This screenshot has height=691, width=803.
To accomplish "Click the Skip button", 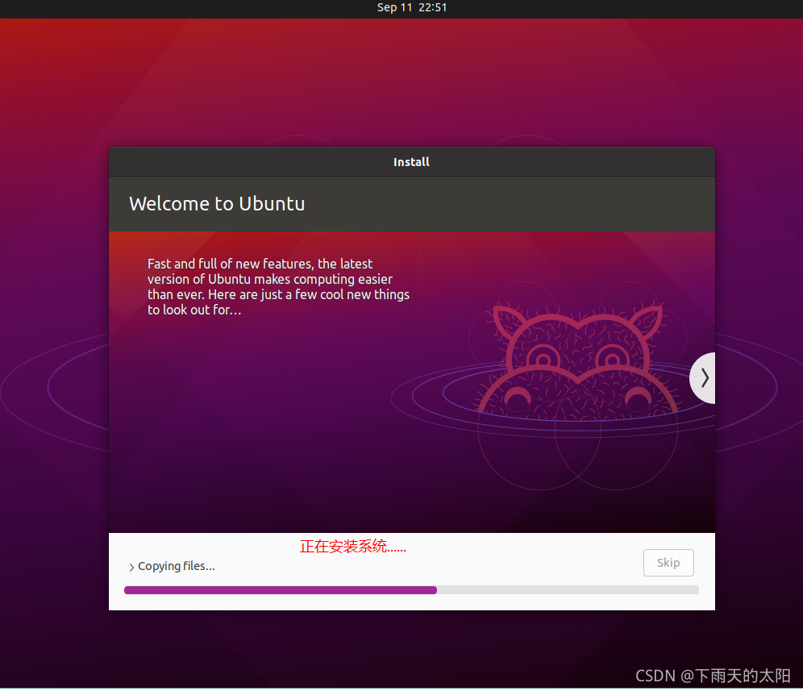I will pos(668,563).
